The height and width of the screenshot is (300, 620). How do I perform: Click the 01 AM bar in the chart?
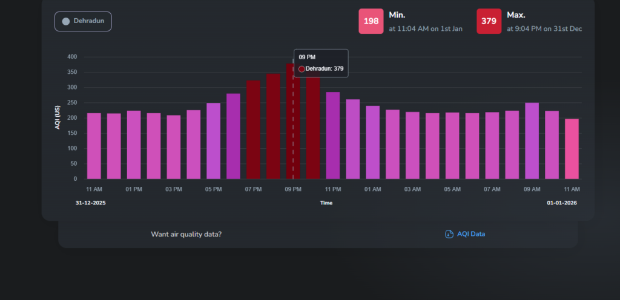(x=372, y=142)
